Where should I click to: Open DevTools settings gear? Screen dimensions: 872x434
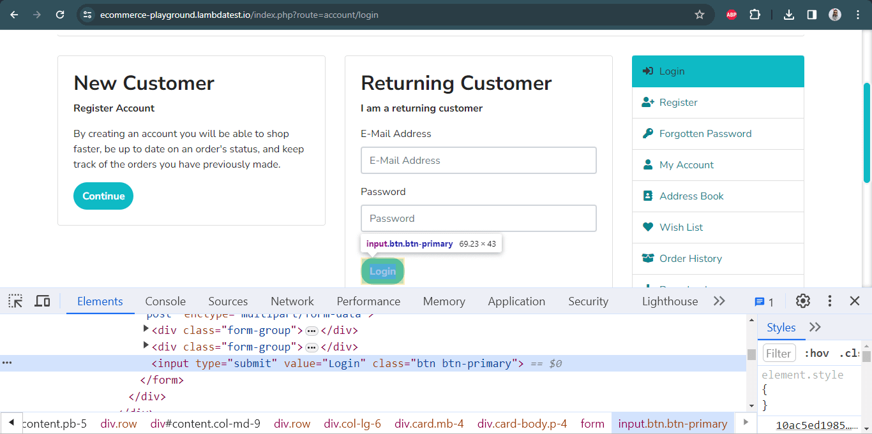802,300
